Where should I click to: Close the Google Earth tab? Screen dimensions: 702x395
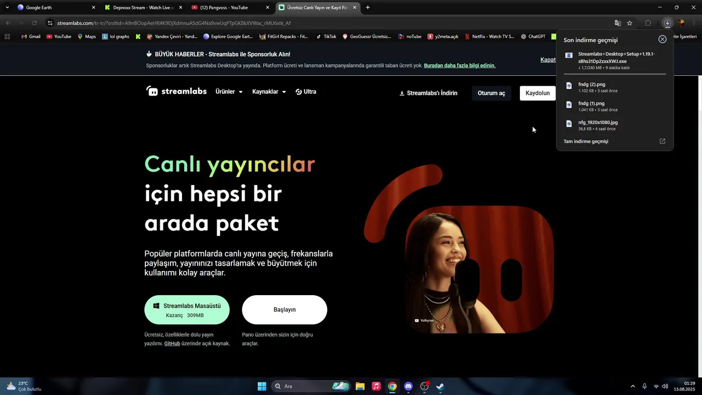click(93, 8)
